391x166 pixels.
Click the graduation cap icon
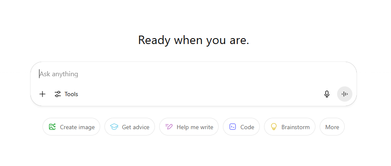(114, 127)
